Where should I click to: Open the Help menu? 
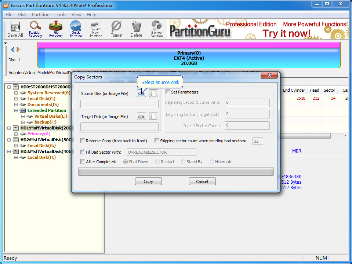[x=92, y=15]
